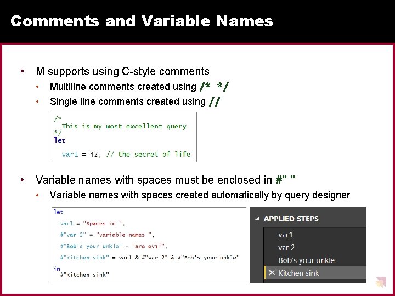This screenshot has width=395, height=296.
Task: Select the Bob's your unkle step
Action: coord(306,260)
